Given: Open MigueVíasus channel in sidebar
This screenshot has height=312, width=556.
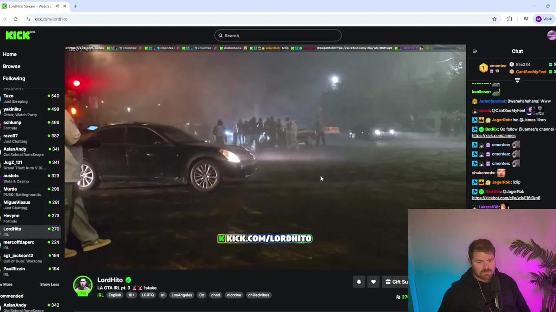Looking at the screenshot, I should [x=30, y=205].
